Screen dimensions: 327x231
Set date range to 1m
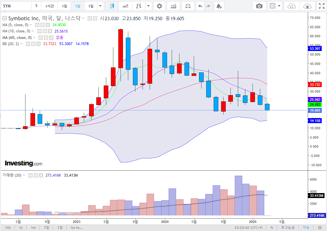point(33,228)
